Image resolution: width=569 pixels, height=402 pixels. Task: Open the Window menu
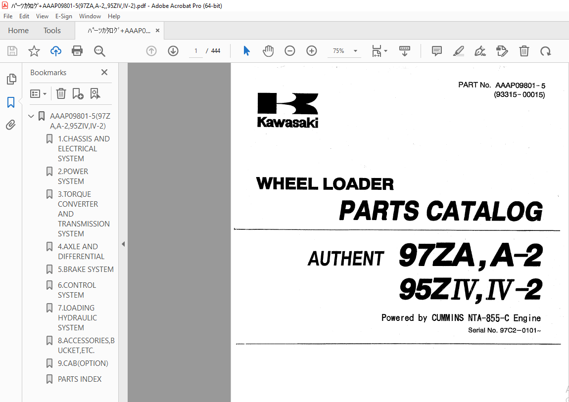(x=90, y=16)
